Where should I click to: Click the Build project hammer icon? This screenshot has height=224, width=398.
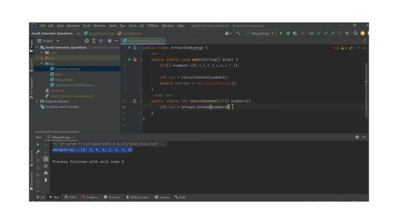[238, 33]
